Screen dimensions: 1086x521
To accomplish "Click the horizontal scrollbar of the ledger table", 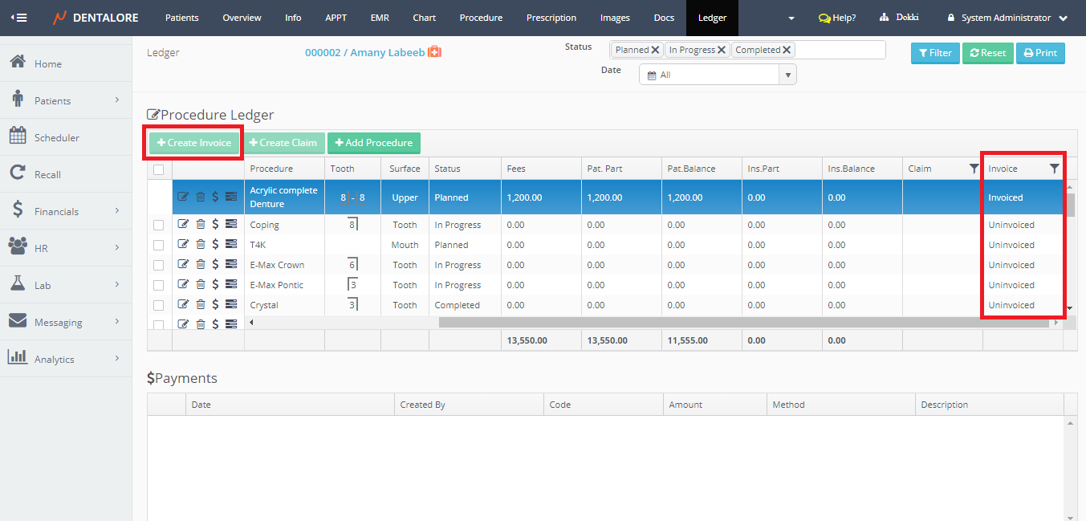I will 745,323.
